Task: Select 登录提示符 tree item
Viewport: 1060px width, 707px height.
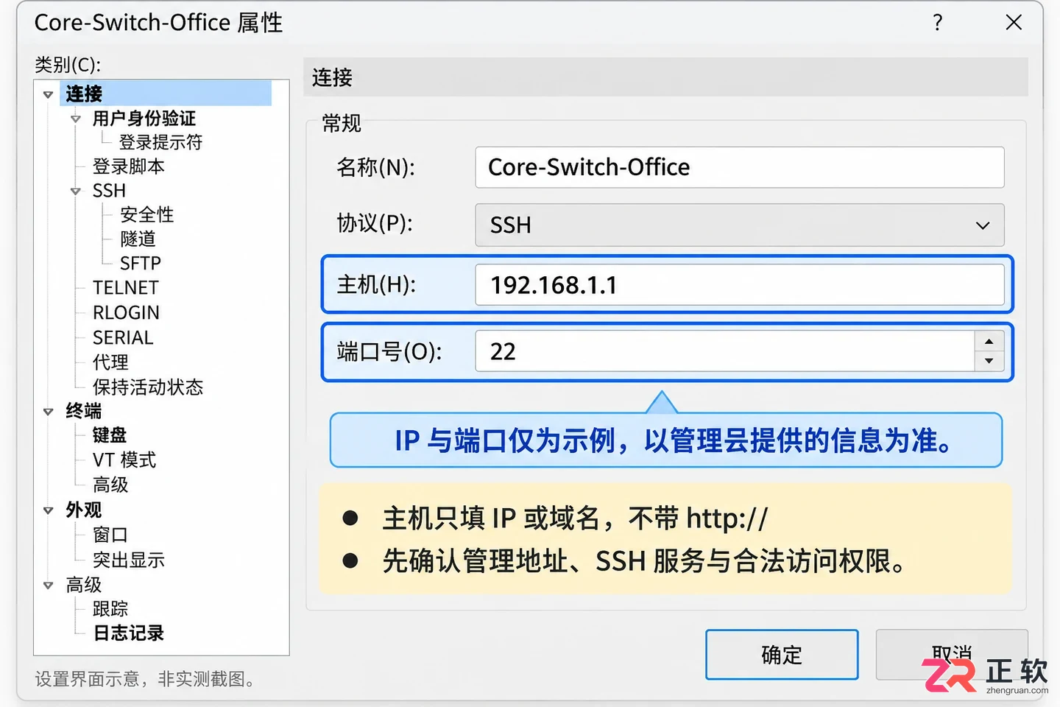Action: pos(160,142)
